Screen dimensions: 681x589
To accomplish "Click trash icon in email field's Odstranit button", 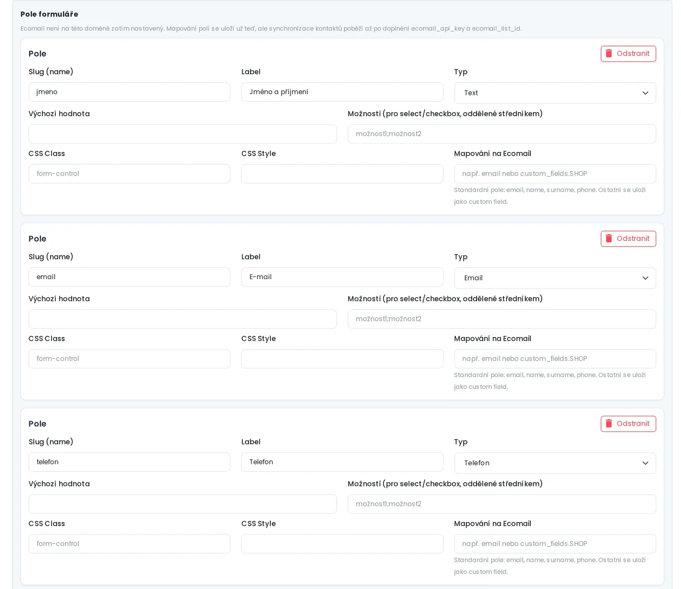I will (x=609, y=238).
